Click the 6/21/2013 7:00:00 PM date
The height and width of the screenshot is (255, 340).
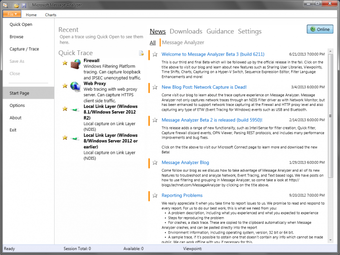(307, 54)
